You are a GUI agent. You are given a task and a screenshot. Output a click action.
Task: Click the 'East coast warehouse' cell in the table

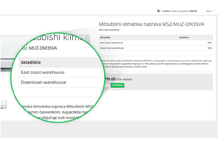pyautogui.click(x=139, y=43)
